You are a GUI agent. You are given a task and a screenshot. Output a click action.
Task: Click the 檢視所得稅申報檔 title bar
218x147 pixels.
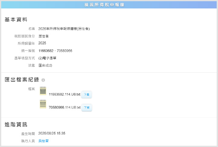point(109,5)
